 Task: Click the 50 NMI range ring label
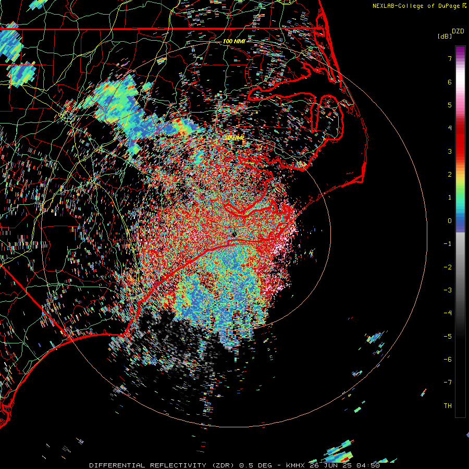(234, 138)
